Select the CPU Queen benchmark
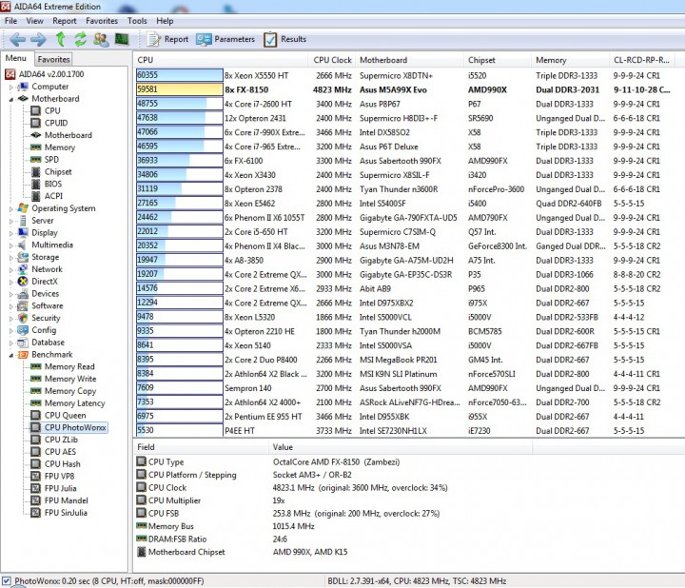The height and width of the screenshot is (588, 685). 65,416
